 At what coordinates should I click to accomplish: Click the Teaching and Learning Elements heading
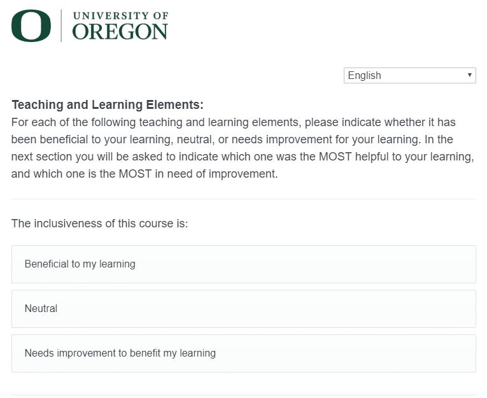108,104
